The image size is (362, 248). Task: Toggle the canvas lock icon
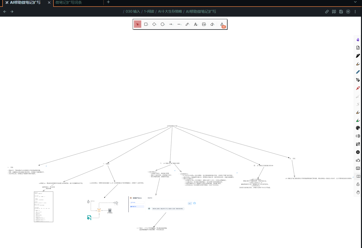click(x=358, y=184)
